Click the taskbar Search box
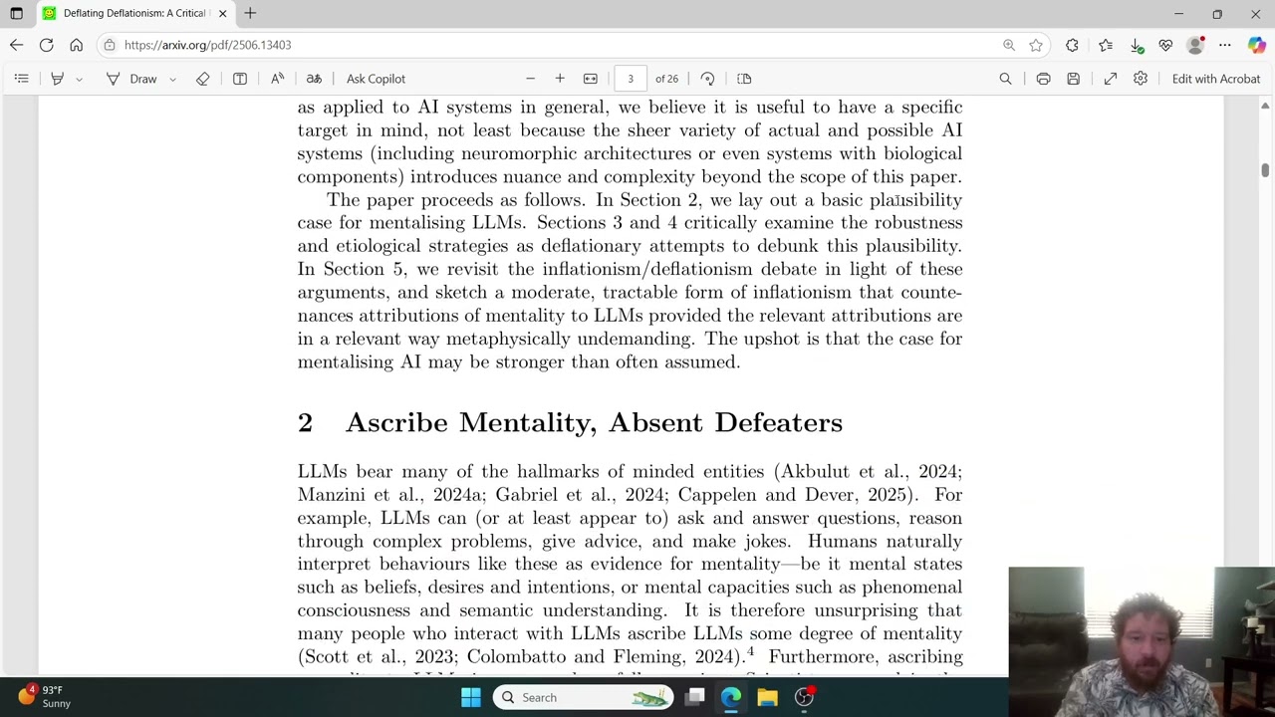Screen dimensions: 1275x717 coord(583,698)
